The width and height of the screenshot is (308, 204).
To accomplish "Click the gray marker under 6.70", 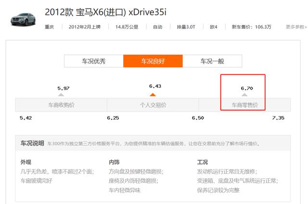I will click(244, 95).
